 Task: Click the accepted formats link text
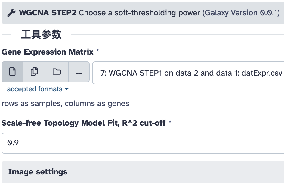[35, 89]
